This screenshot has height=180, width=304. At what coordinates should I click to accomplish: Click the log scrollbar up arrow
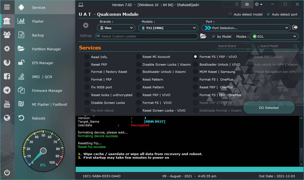(301, 118)
